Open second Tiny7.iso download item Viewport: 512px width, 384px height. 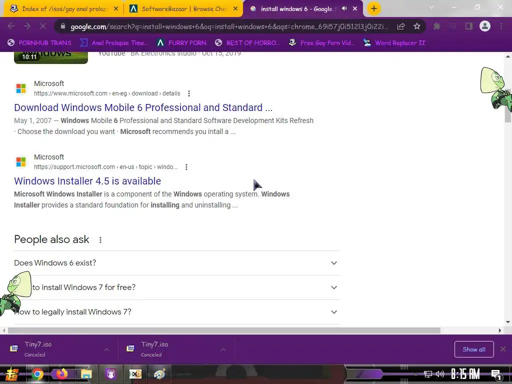(x=170, y=349)
